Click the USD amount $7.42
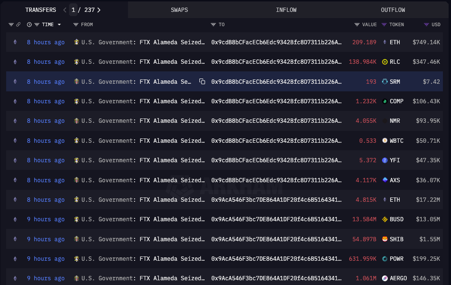 [x=431, y=82]
